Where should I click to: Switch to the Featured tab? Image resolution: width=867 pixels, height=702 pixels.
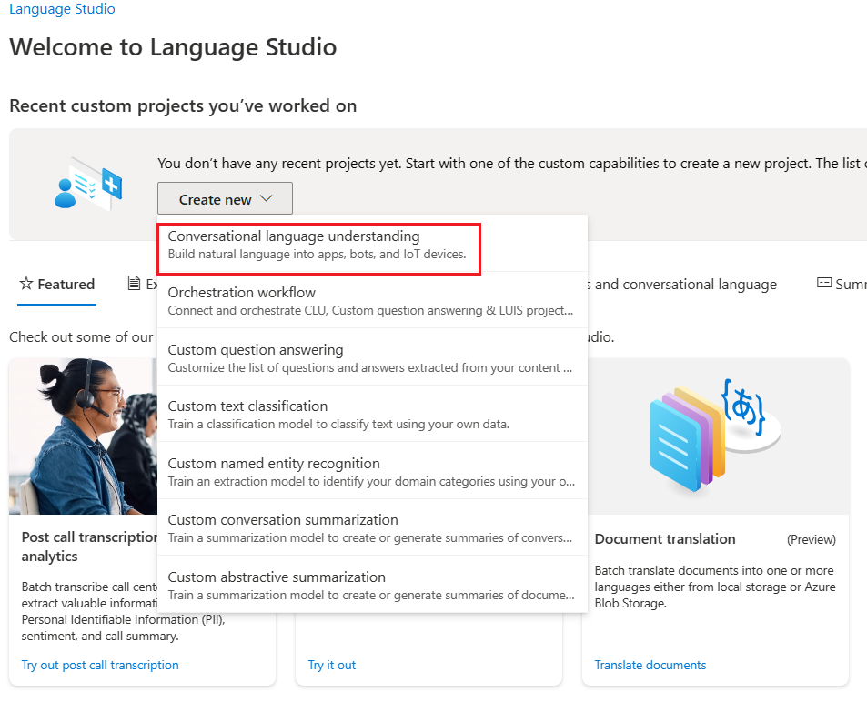pos(56,284)
